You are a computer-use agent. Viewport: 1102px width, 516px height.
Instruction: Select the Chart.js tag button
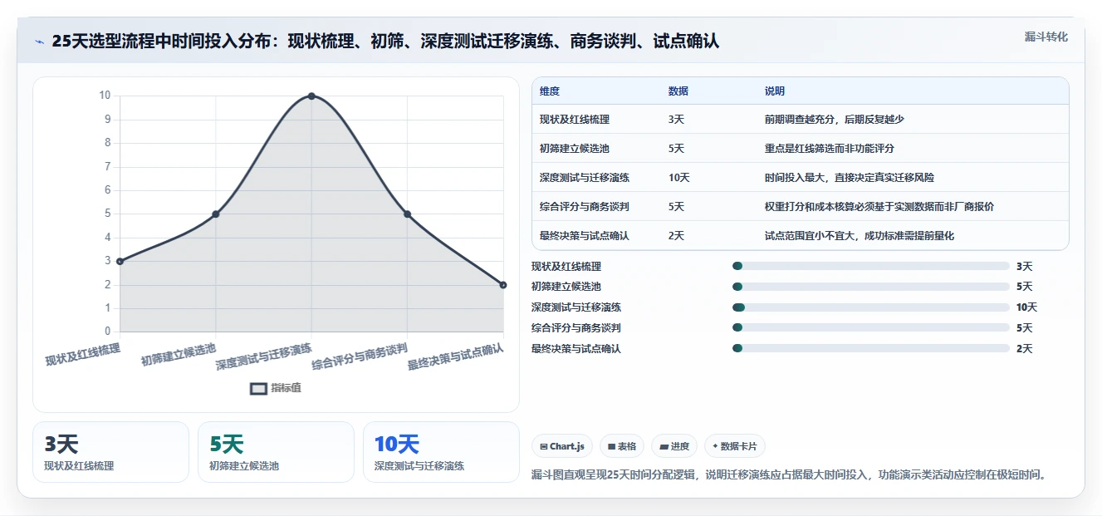click(561, 446)
